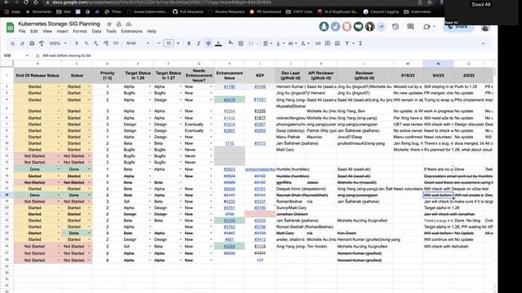Open more number formats (123)
Image resolution: width=522 pixels, height=293 pixels.
[x=116, y=43]
